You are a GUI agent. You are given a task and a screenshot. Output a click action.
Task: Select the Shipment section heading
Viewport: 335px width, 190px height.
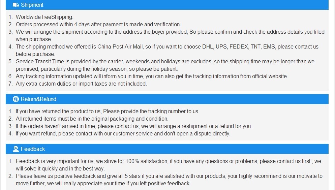pos(32,5)
